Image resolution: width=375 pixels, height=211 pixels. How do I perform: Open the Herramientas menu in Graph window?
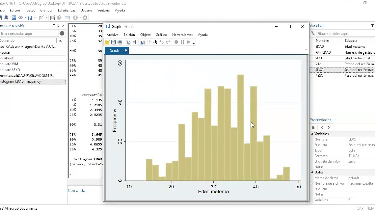182,35
